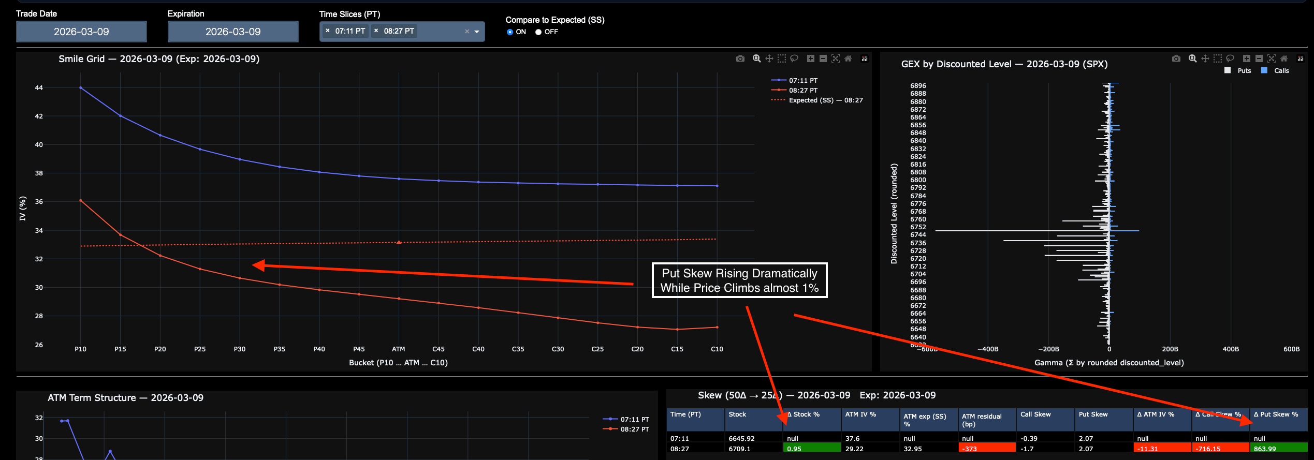Select the -0.39 Call Skew cell
The width and height of the screenshot is (1314, 460).
[1045, 438]
